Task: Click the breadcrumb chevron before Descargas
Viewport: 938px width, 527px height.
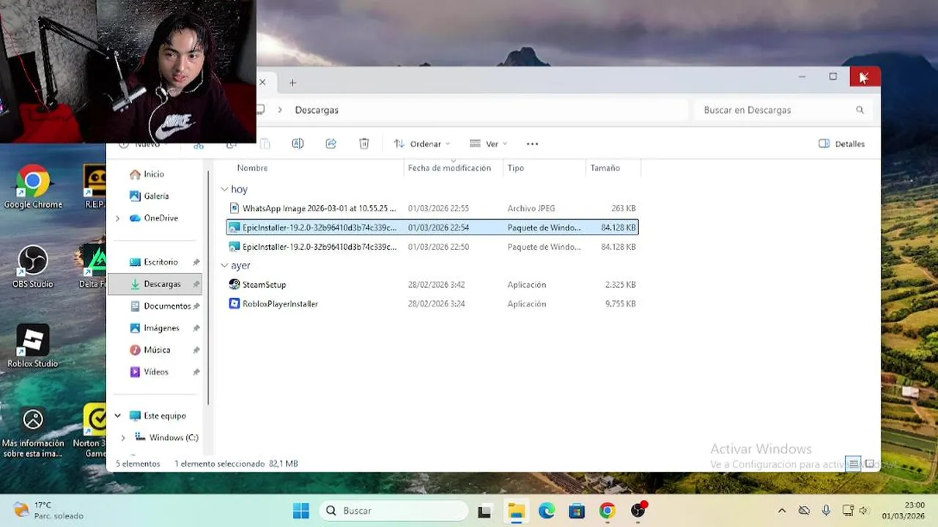Action: (280, 110)
